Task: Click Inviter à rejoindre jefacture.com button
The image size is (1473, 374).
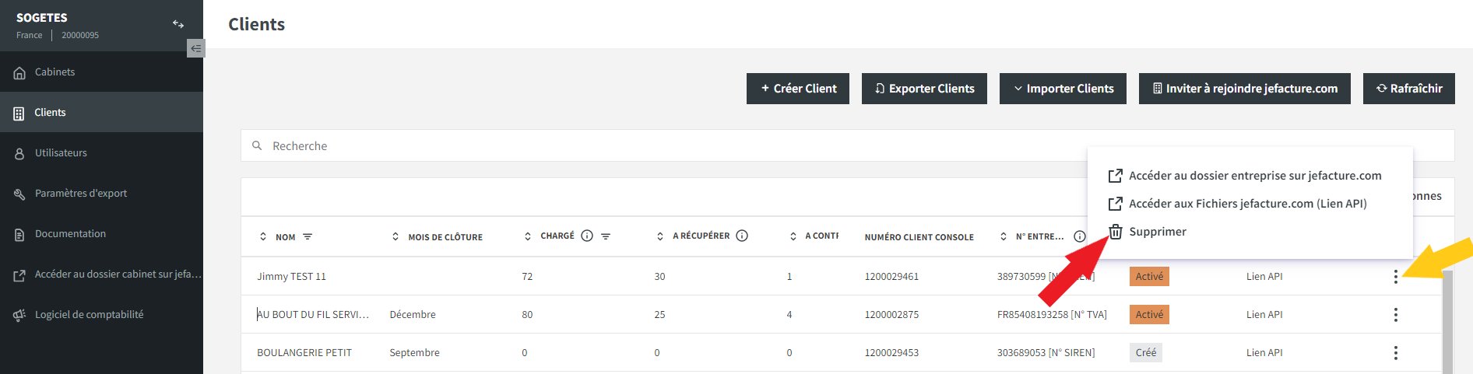Action: 1245,89
